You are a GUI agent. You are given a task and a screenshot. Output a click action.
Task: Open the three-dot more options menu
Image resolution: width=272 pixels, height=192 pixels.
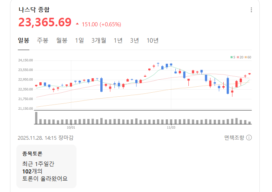[252, 10]
